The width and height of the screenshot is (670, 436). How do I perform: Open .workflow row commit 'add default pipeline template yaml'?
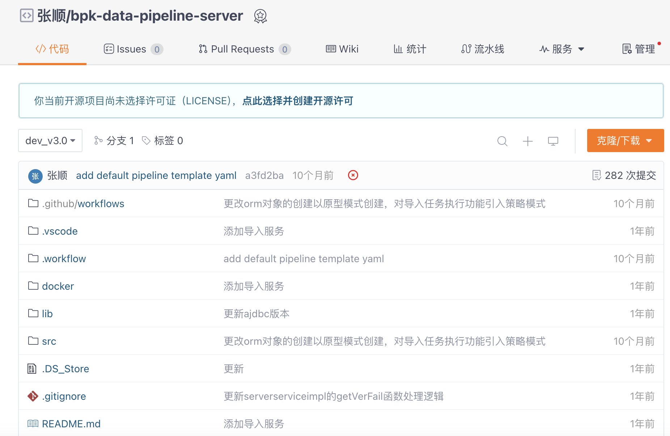tap(304, 259)
